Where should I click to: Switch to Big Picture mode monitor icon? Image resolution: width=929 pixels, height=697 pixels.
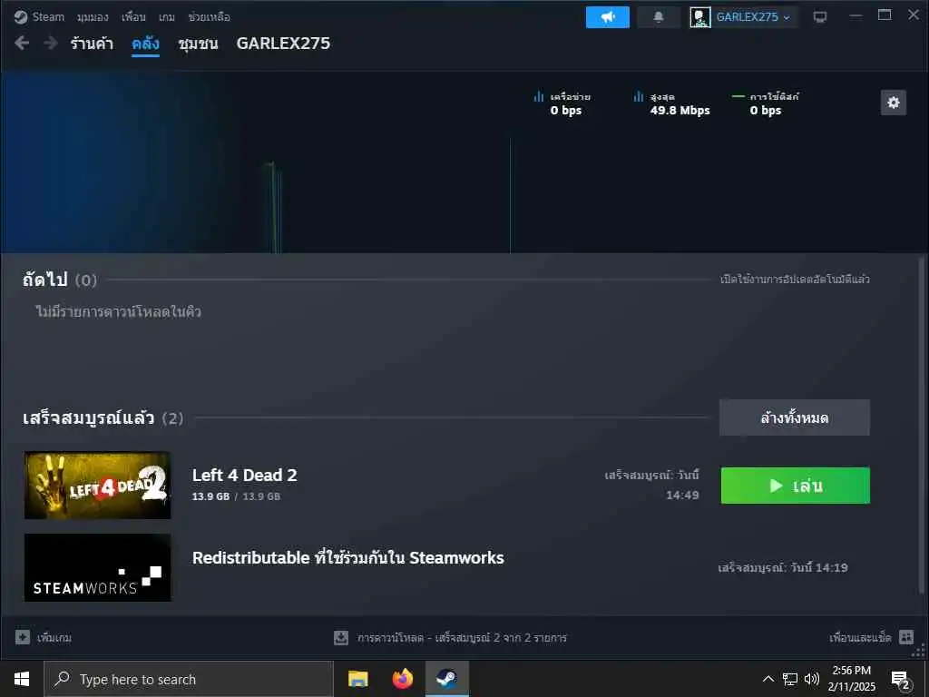[820, 17]
